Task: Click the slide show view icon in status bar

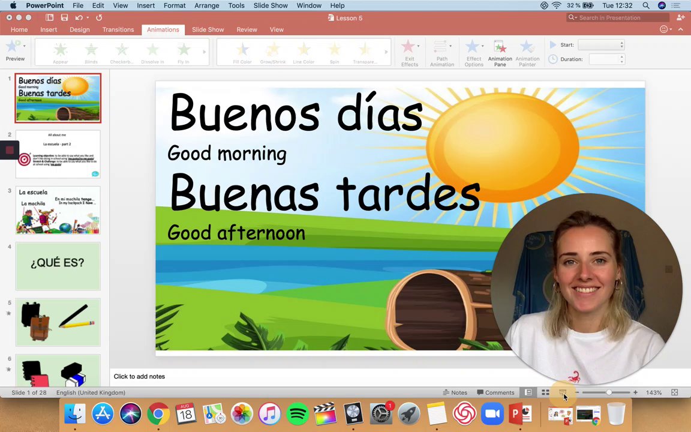Action: [563, 392]
